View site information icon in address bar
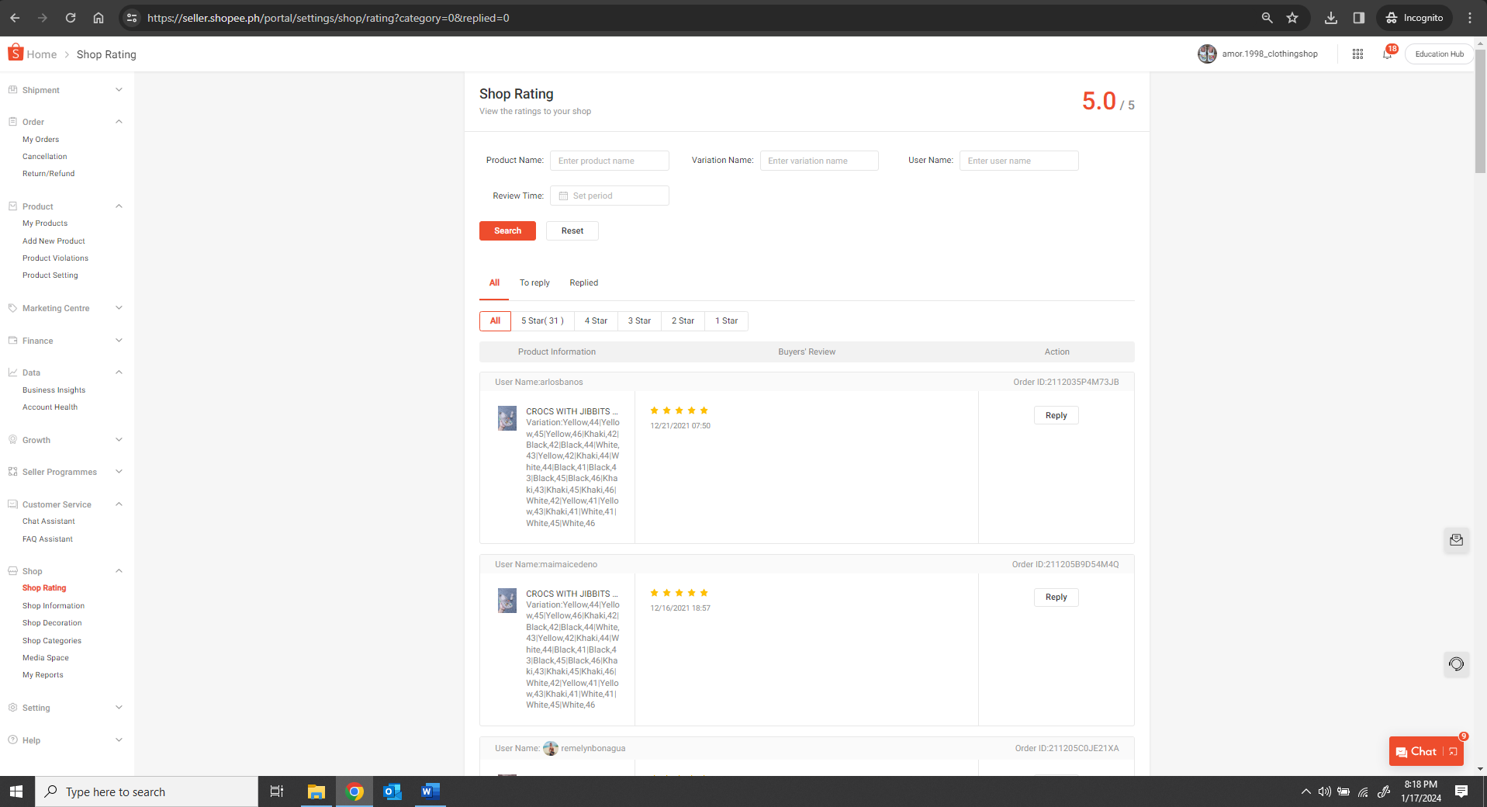Screen dimensions: 1487x807 (x=132, y=18)
